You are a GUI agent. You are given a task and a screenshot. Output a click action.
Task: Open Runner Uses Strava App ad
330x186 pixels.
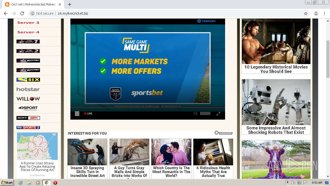click(37, 155)
